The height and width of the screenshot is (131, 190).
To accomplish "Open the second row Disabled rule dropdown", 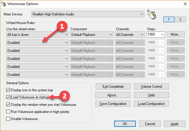I will [x=37, y=43].
